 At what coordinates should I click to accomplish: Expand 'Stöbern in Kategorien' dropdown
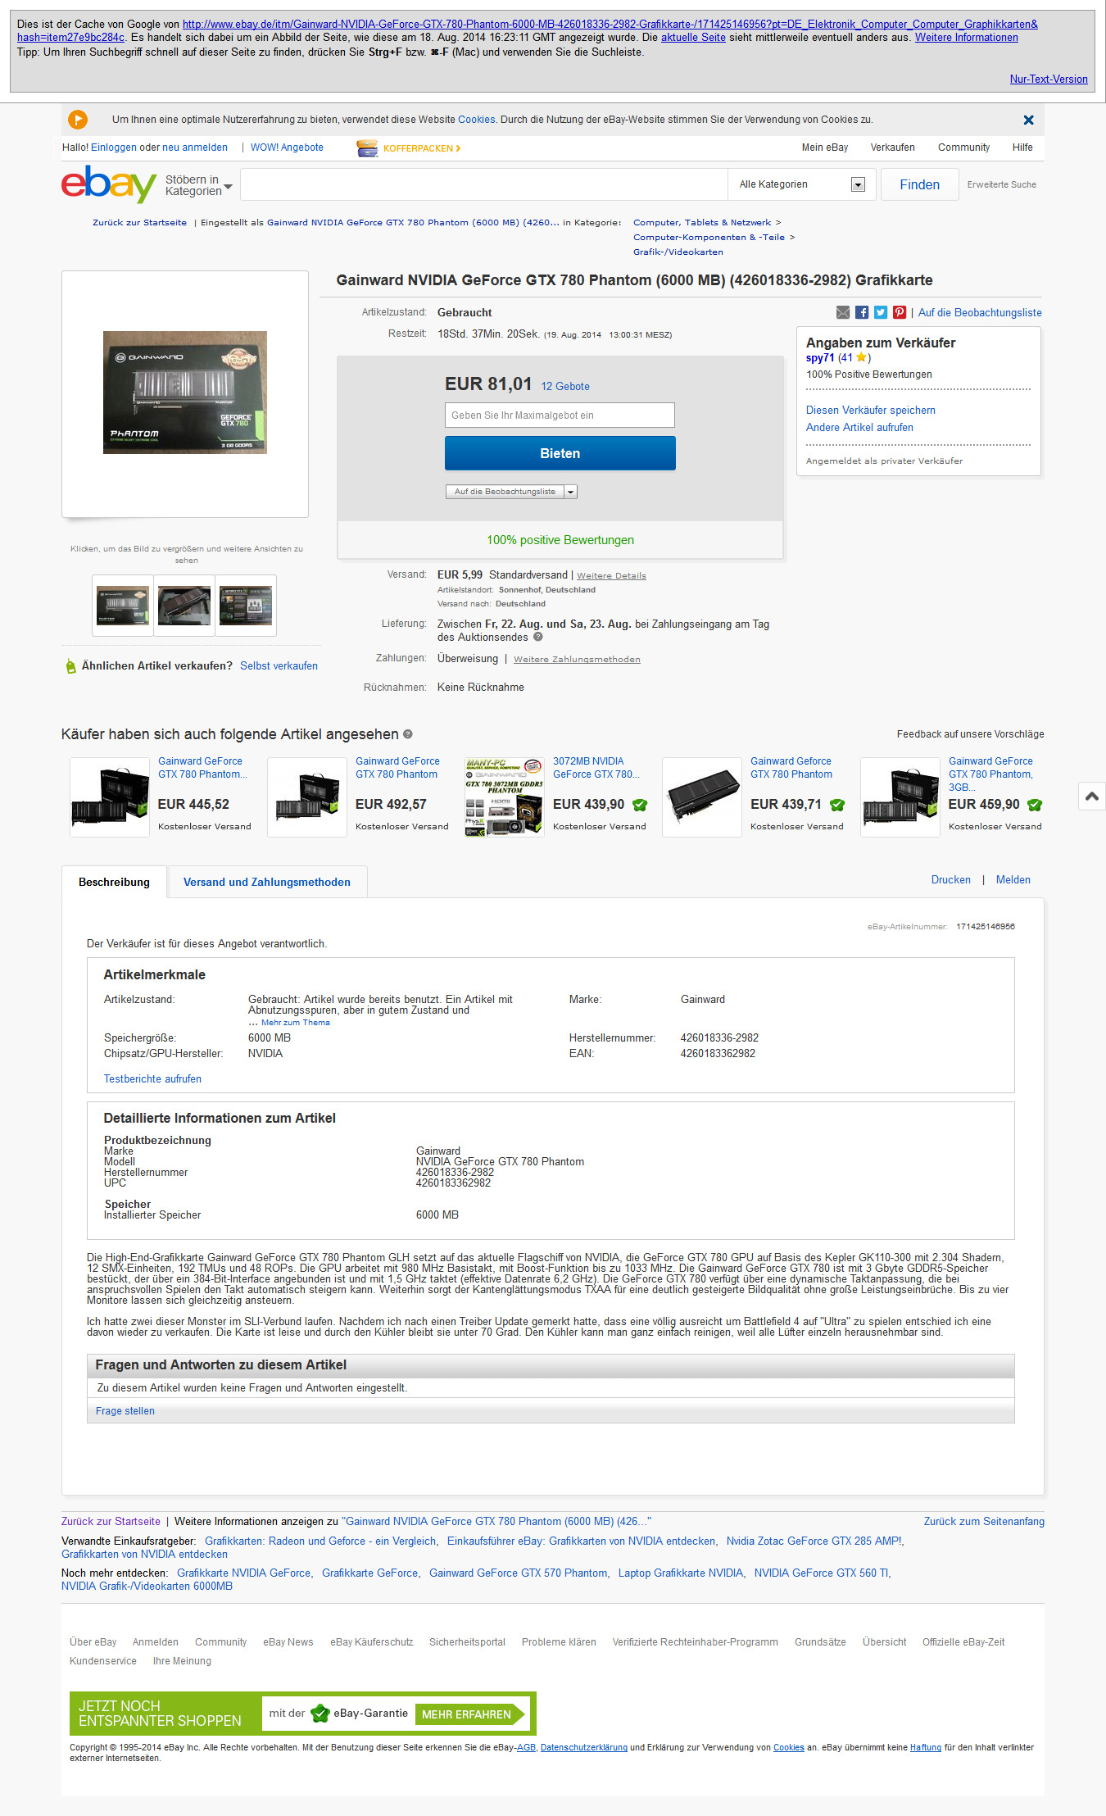[199, 185]
